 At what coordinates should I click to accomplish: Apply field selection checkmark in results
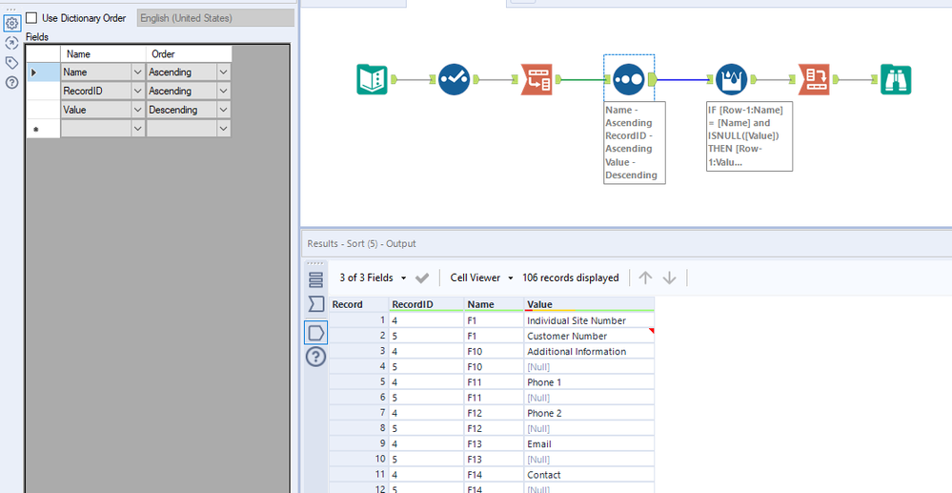tap(422, 277)
